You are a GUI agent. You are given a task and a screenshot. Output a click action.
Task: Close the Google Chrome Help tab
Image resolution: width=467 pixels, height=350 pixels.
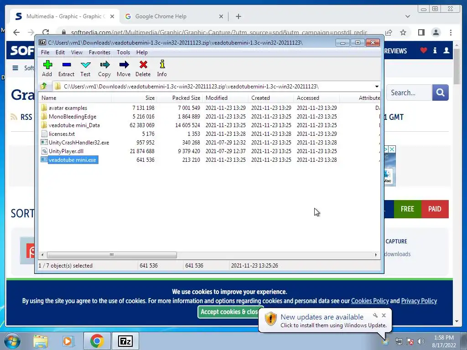pos(221,16)
